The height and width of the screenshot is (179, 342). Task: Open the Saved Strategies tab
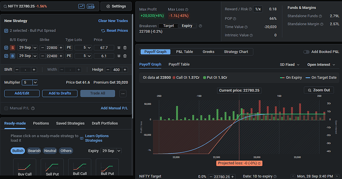click(x=70, y=123)
